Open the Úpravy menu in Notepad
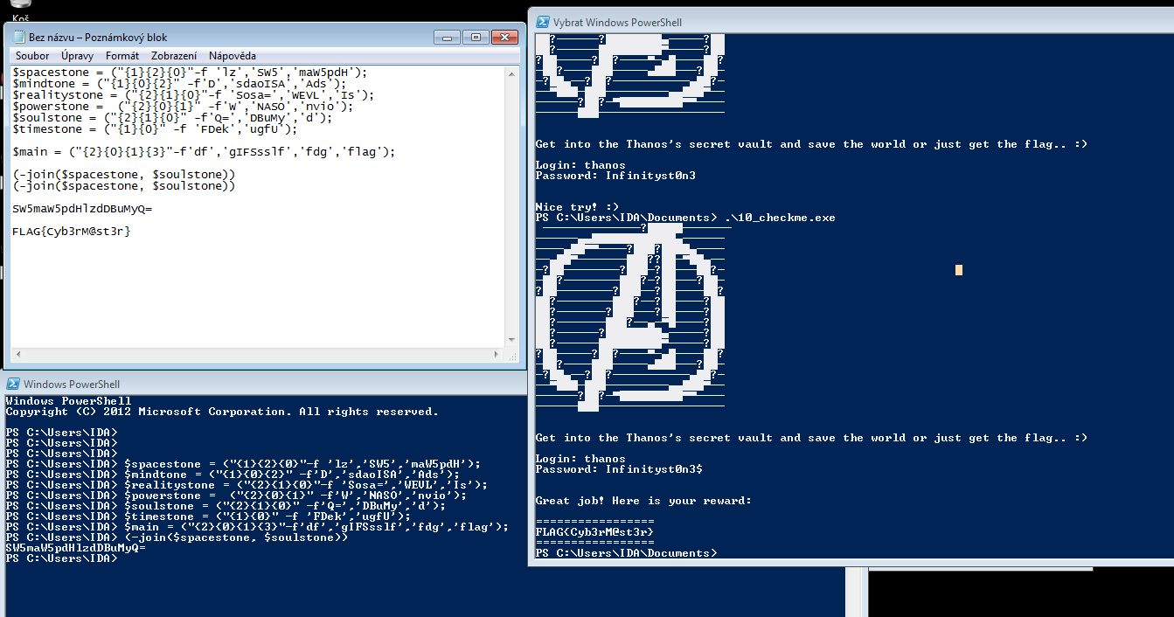This screenshot has height=617, width=1174. pyautogui.click(x=77, y=56)
